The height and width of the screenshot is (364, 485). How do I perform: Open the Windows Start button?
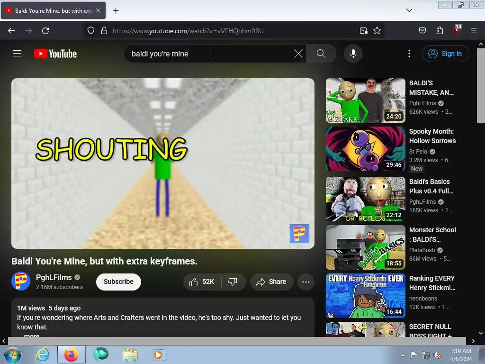13,355
